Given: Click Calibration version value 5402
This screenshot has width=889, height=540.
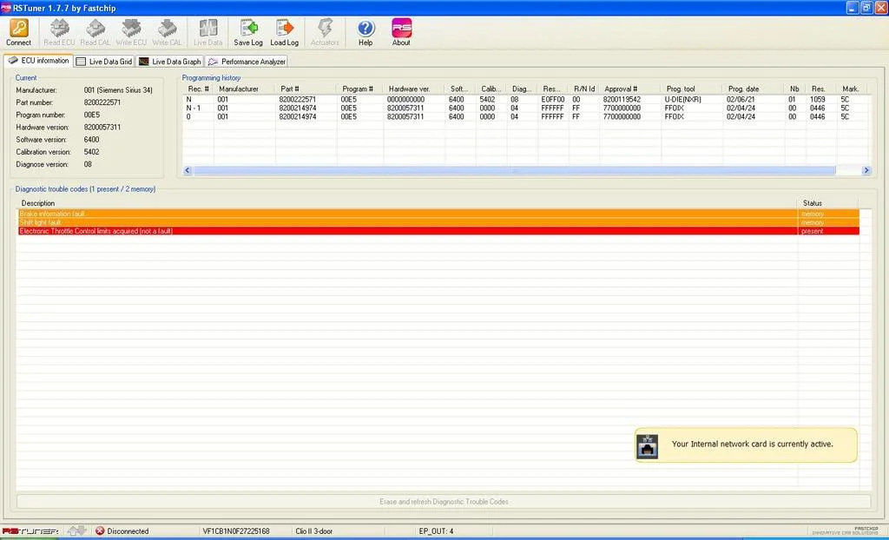Looking at the screenshot, I should pos(91,152).
